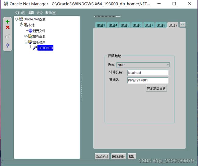
Task: Collapse the Oracle Net 配置 root node
Action: [16, 19]
